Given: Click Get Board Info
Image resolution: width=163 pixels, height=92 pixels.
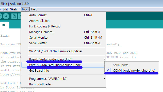Looking at the screenshot, I should tap(63, 71).
